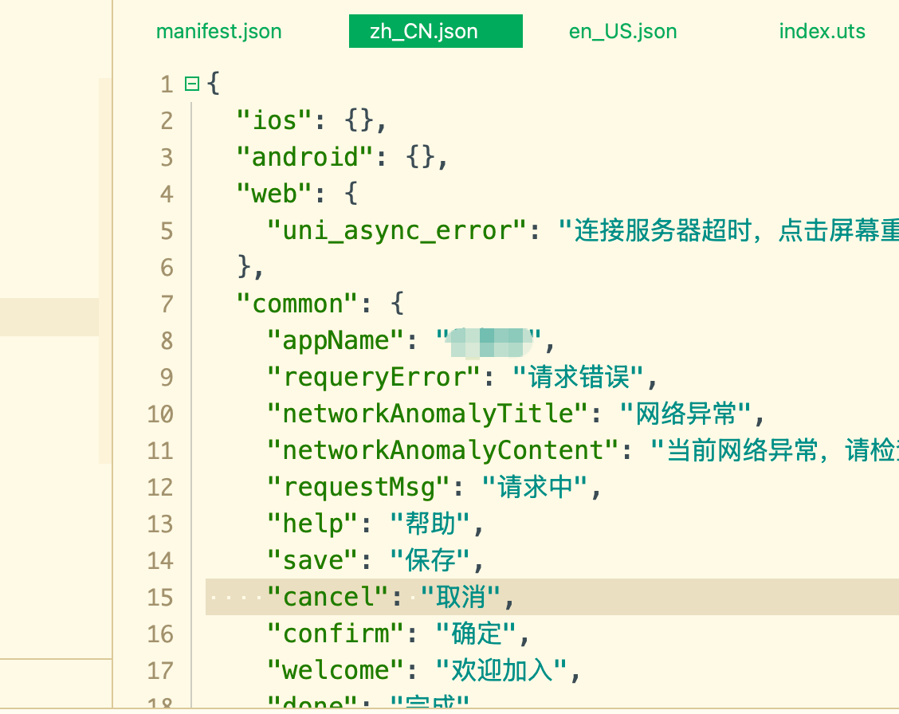Click line number 4 in the gutter
Image resolution: width=899 pixels, height=714 pixels.
166,194
